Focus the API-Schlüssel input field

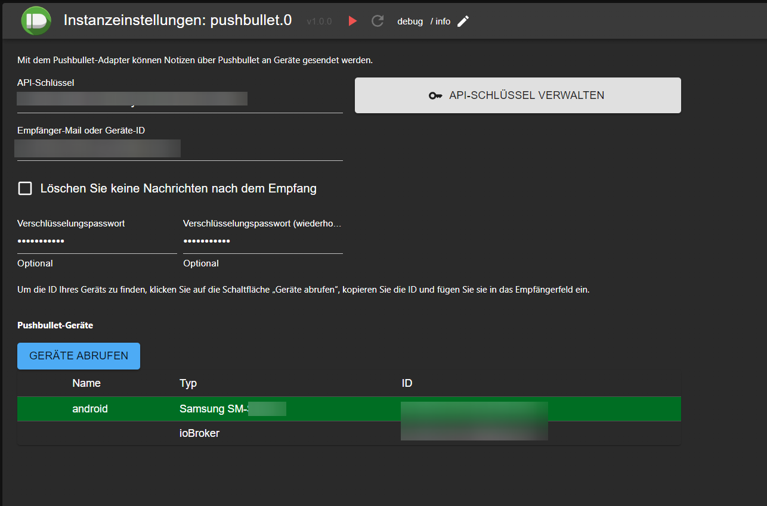tap(180, 100)
